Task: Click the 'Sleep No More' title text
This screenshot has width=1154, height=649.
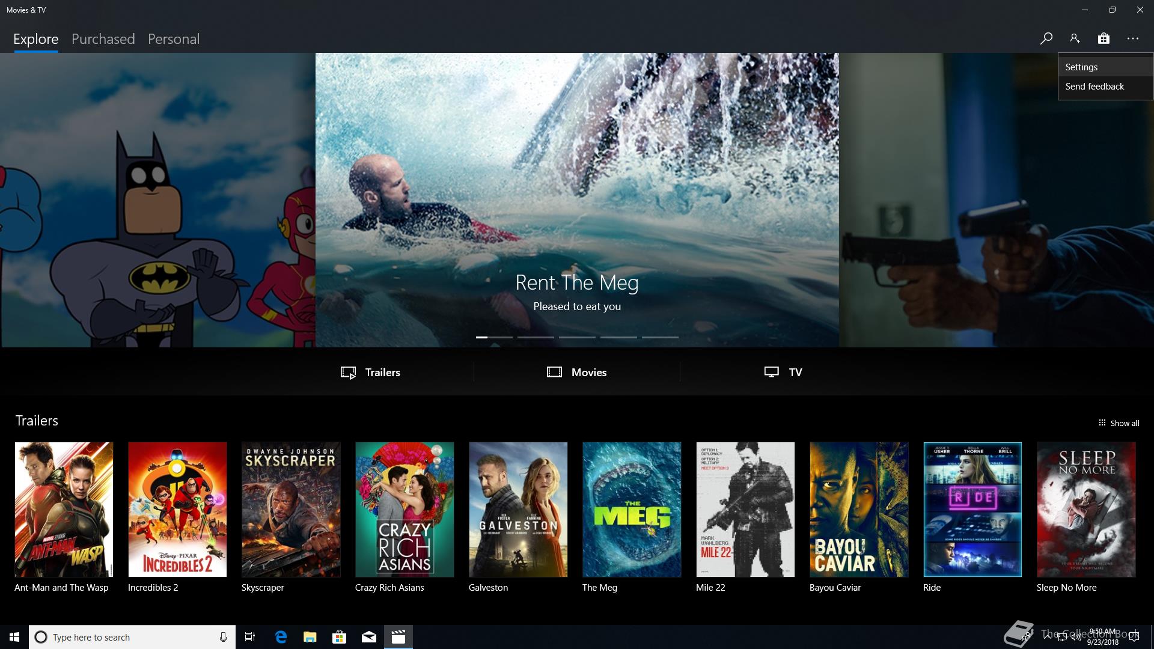Action: tap(1066, 588)
